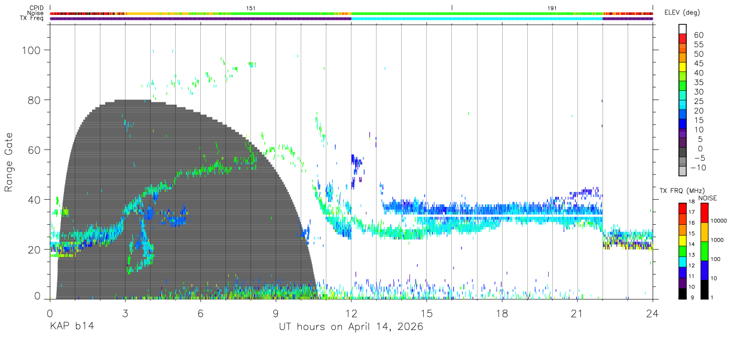This screenshot has width=734, height=339.
Task: Select the CPID value 191
Action: [x=552, y=8]
